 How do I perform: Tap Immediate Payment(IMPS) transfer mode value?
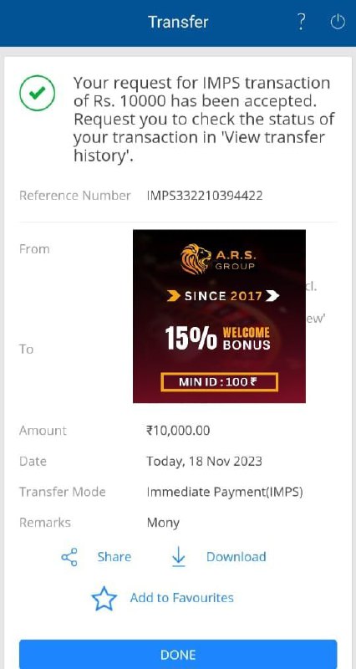[x=225, y=492]
